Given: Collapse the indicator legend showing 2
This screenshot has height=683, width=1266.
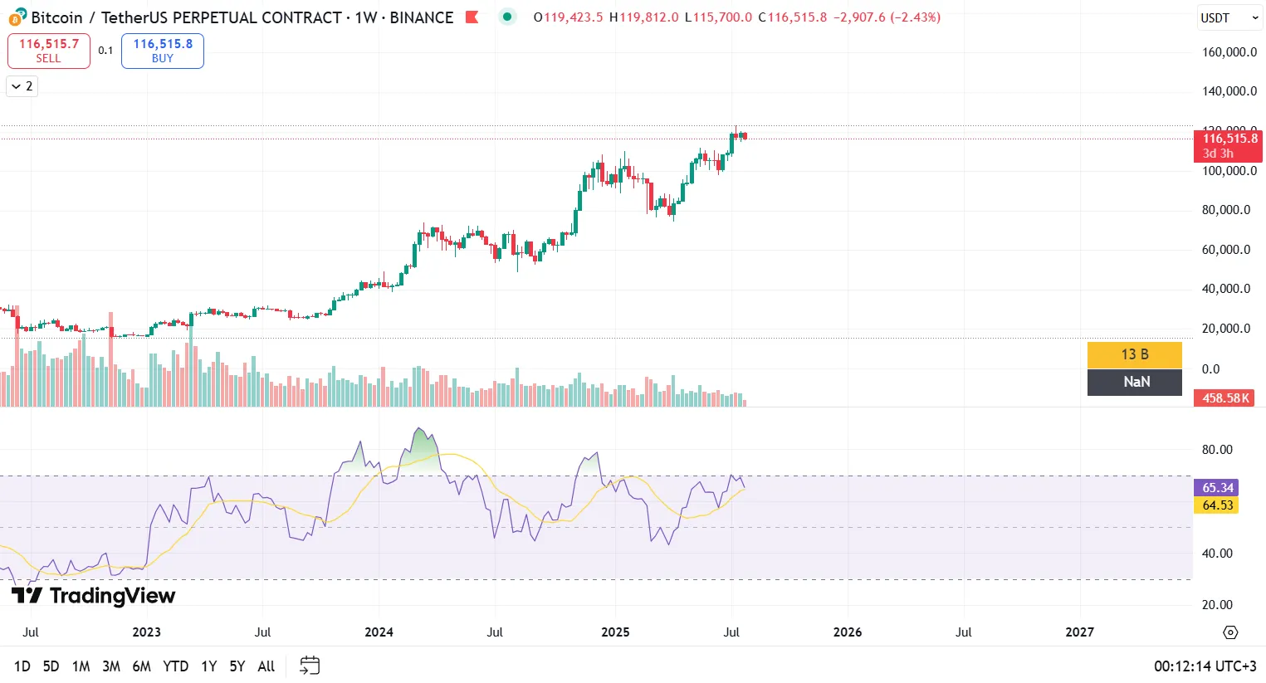Looking at the screenshot, I should click(22, 86).
